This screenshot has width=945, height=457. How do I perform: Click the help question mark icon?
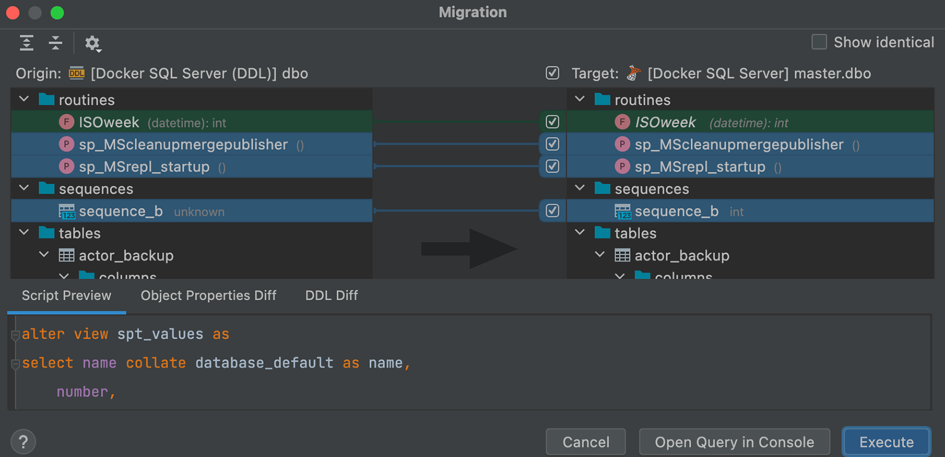tap(23, 442)
